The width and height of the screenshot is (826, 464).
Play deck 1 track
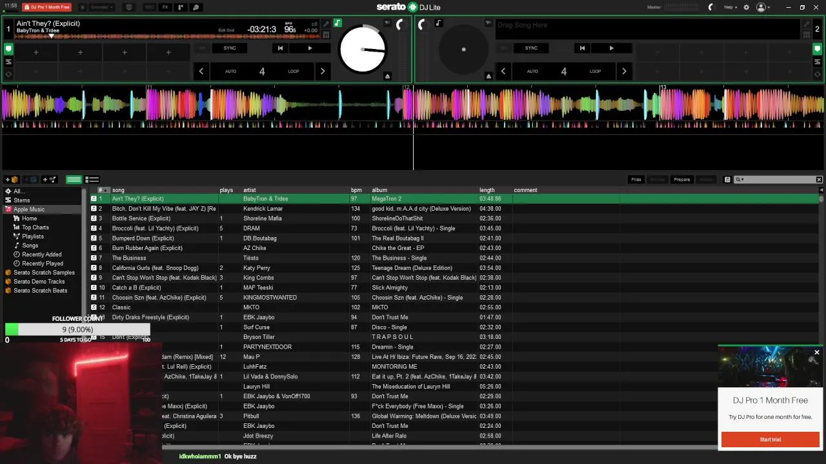click(310, 48)
